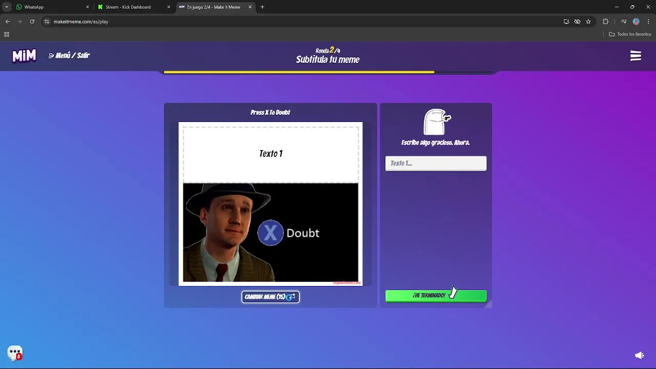This screenshot has height=369, width=656.
Task: Open the Todos los favoritos folder
Action: (630, 34)
